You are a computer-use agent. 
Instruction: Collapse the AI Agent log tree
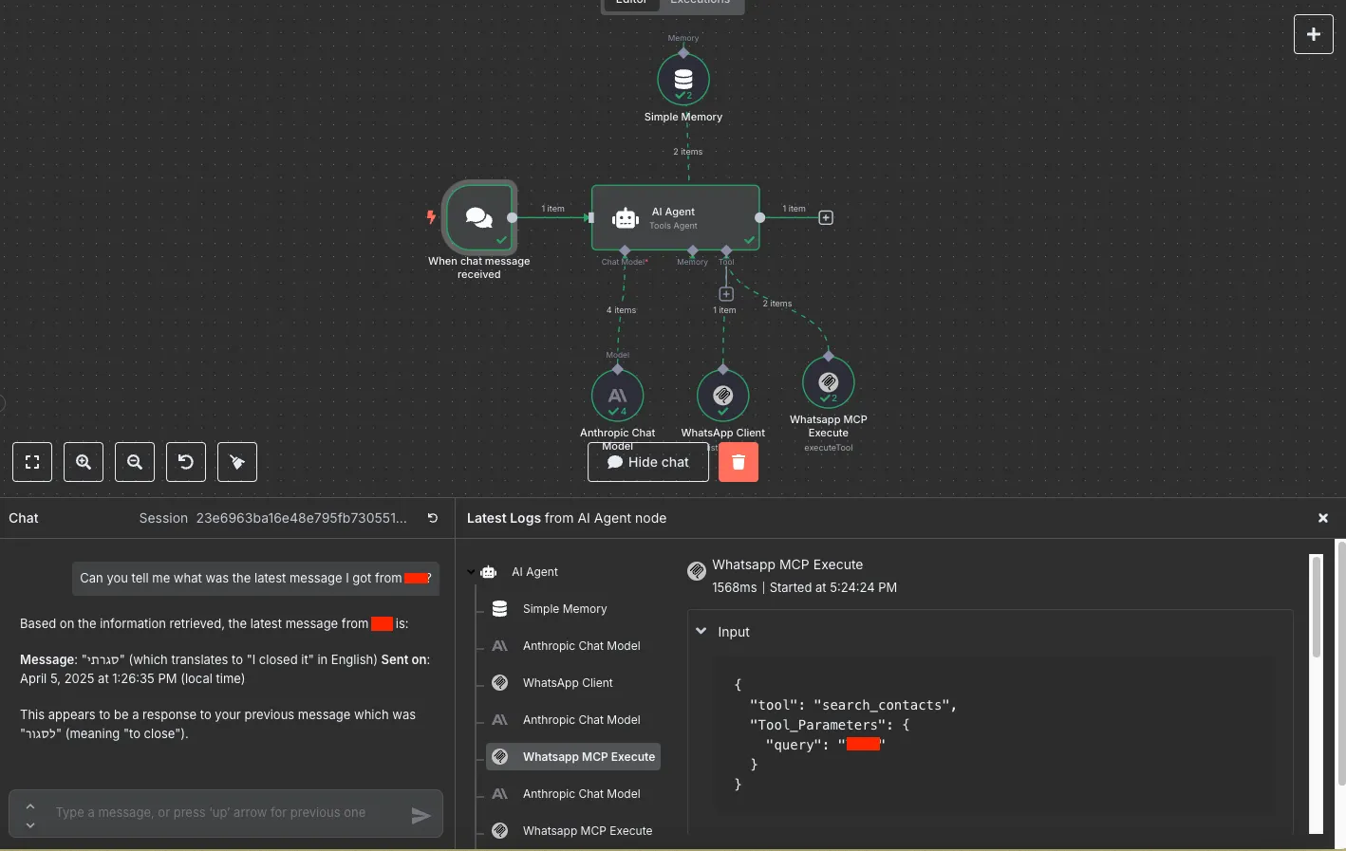click(x=471, y=572)
